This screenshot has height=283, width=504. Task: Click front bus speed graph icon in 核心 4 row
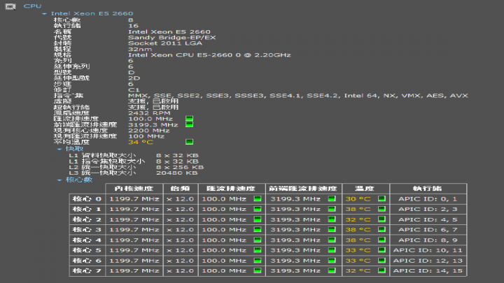[332, 240]
